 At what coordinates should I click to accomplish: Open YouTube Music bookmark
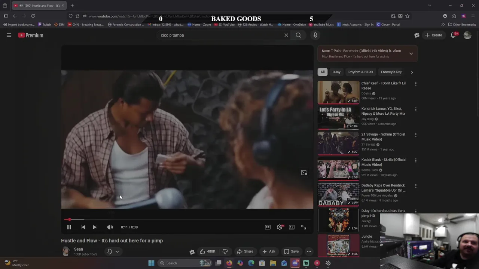pyautogui.click(x=321, y=25)
